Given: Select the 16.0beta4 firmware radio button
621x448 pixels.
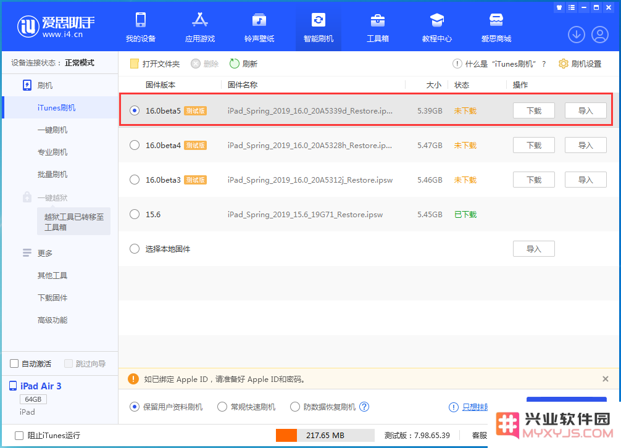Looking at the screenshot, I should tap(135, 145).
